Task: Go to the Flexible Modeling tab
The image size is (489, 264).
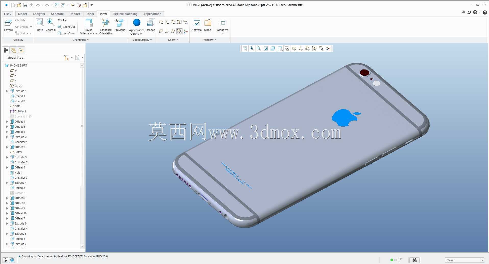Action: [125, 14]
